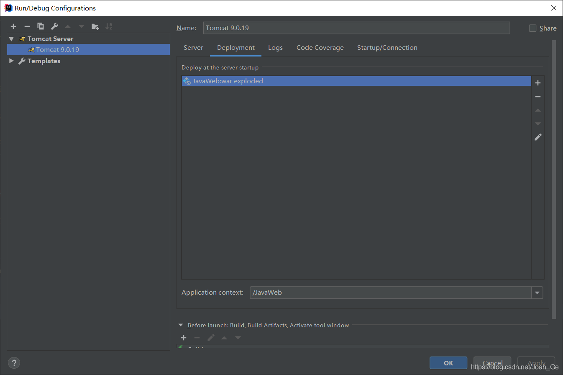This screenshot has height=375, width=563.
Task: Enable the Share checkbox
Action: point(532,28)
